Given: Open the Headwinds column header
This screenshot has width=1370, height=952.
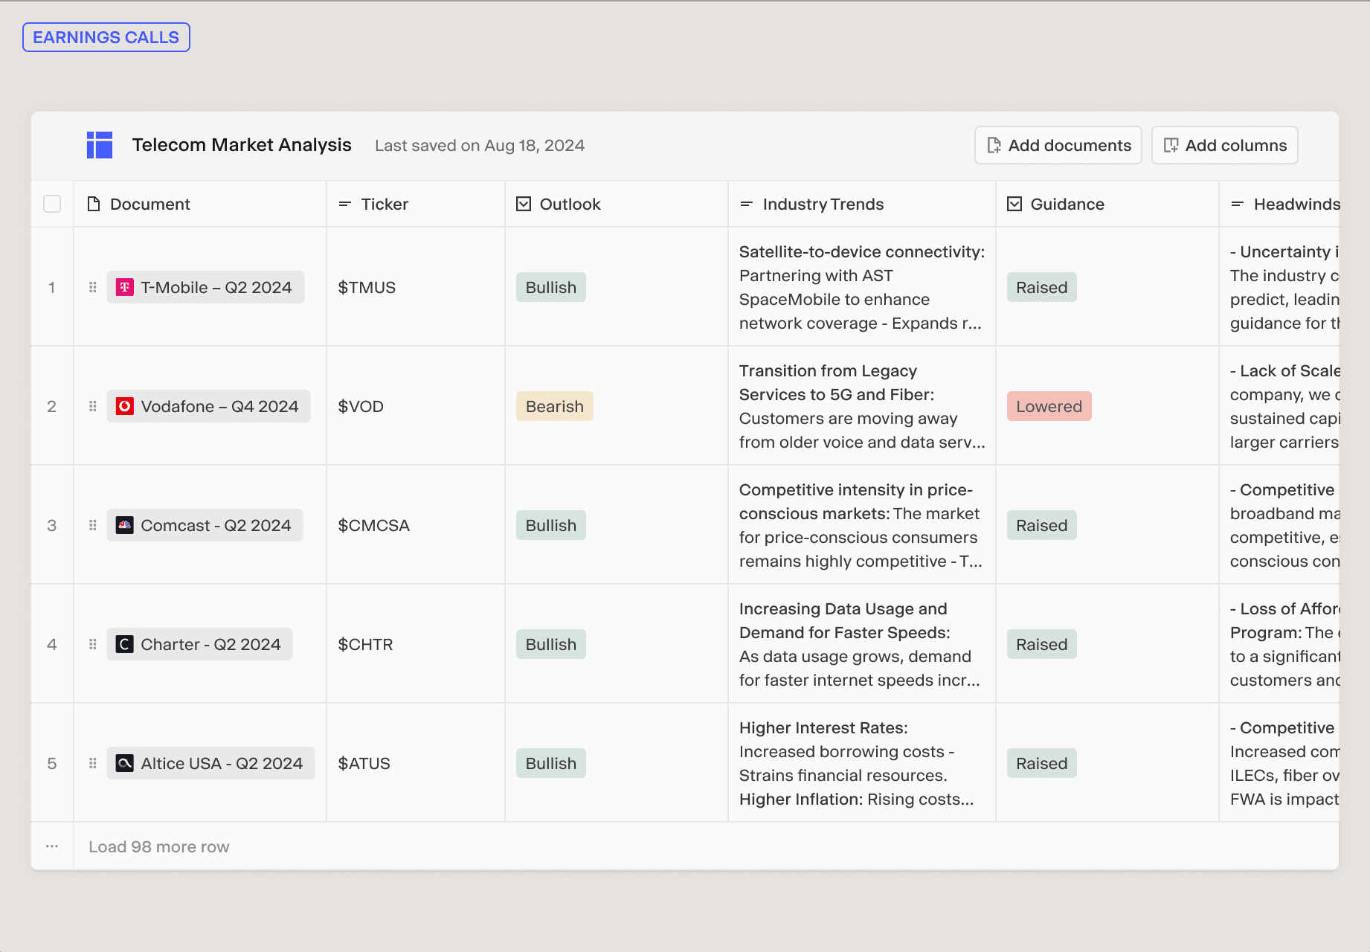Looking at the screenshot, I should tap(1279, 204).
